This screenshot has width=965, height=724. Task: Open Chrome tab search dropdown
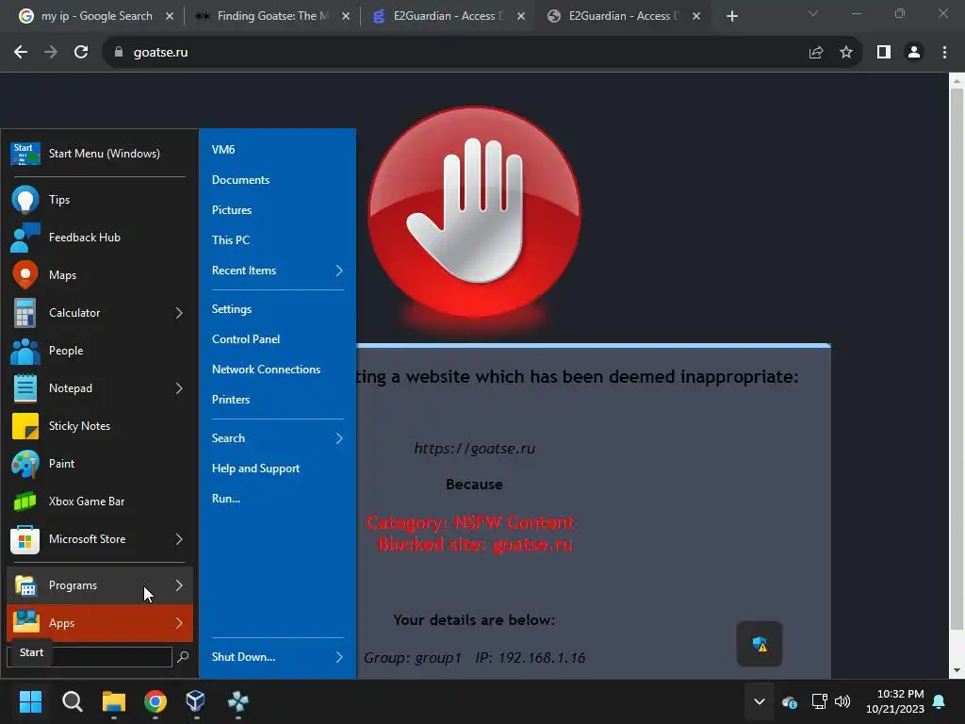tap(813, 13)
